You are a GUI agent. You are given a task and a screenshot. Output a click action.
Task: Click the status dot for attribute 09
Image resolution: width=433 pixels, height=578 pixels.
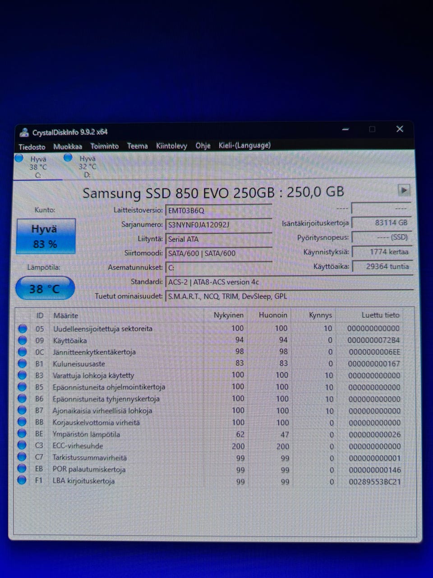23,340
